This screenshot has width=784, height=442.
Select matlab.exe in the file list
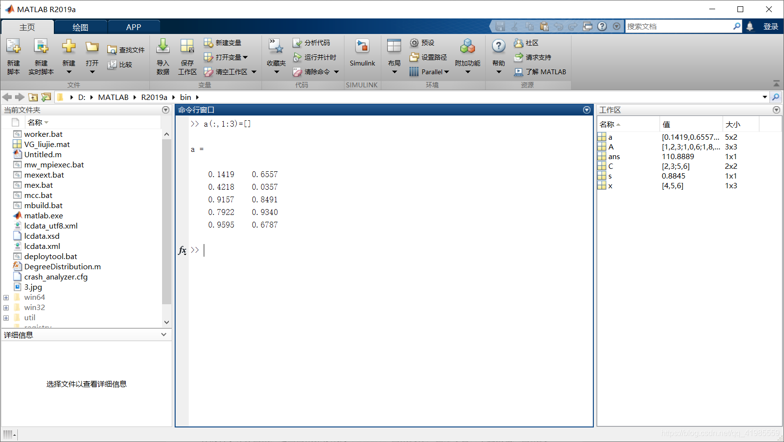[44, 216]
